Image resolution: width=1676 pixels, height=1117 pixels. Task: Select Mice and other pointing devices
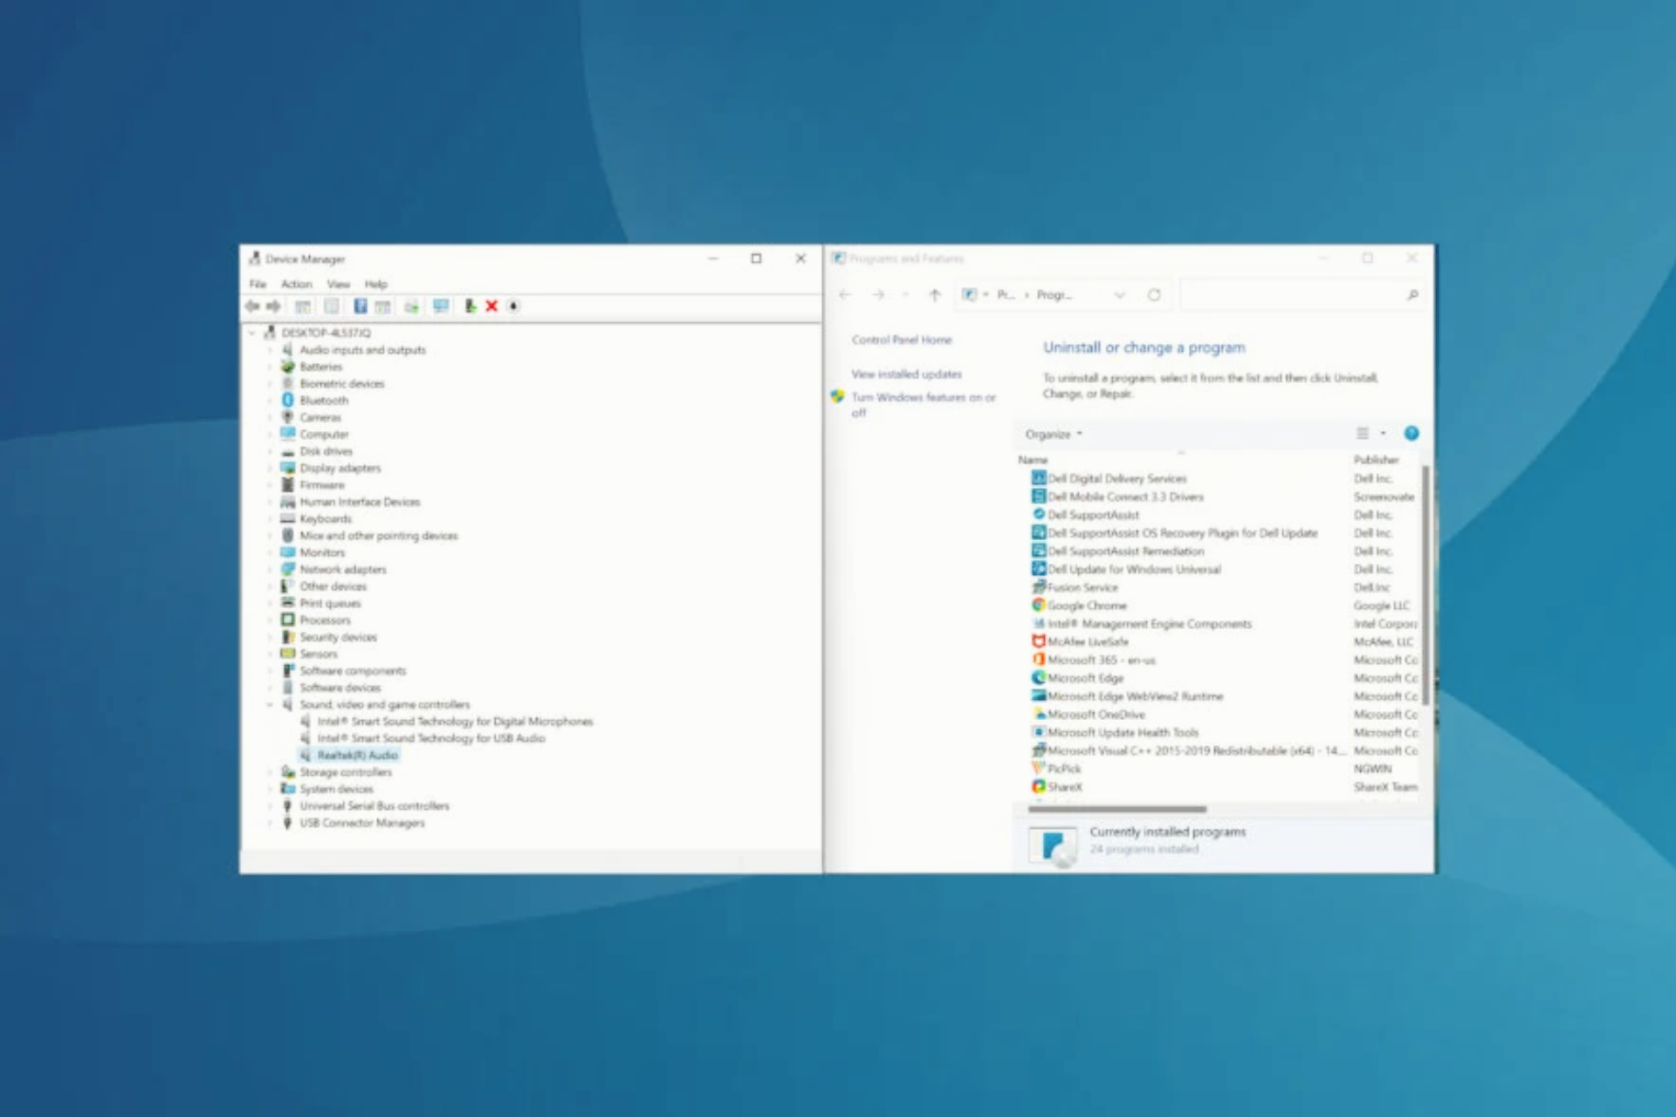point(378,536)
